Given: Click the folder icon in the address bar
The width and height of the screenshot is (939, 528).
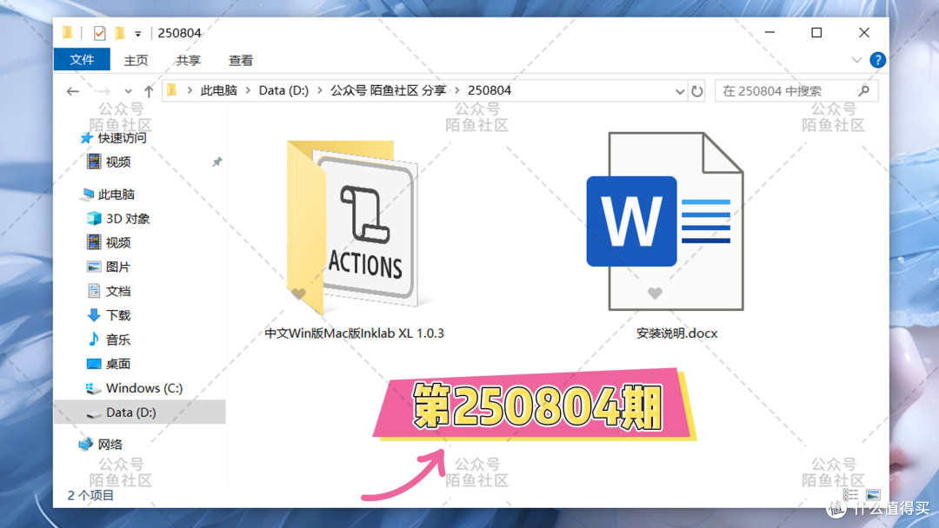Looking at the screenshot, I should click(172, 90).
